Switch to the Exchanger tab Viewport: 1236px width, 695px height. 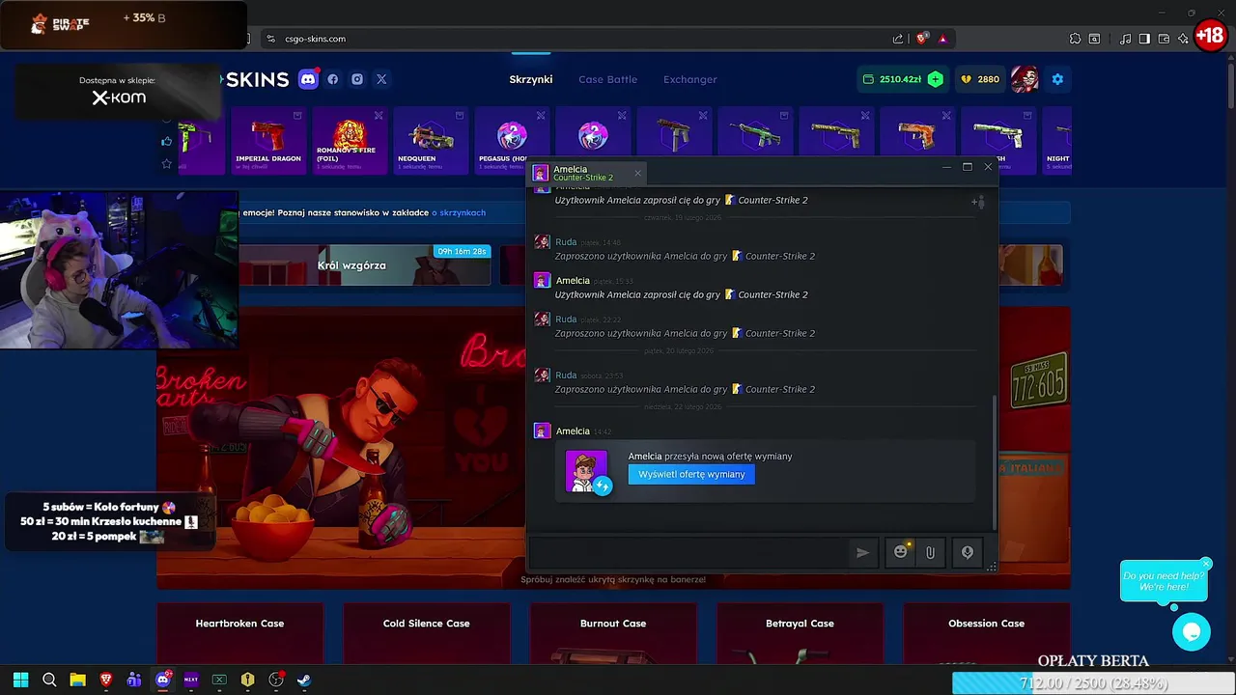(x=689, y=79)
